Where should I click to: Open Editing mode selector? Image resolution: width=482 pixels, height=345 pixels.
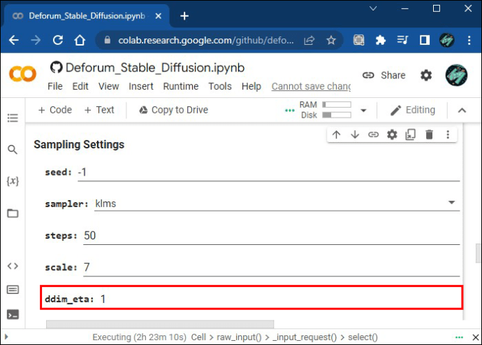[413, 110]
